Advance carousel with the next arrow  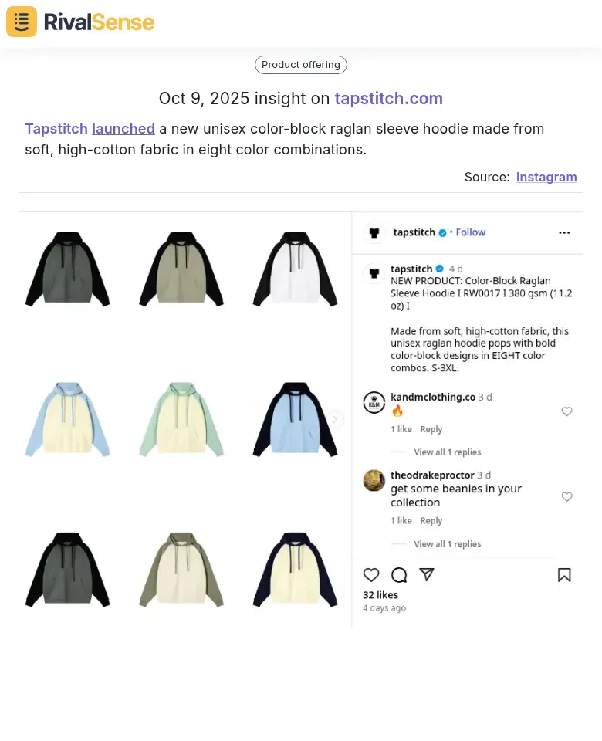(x=335, y=419)
